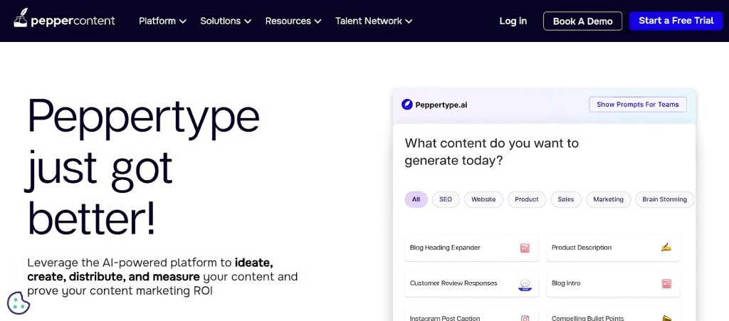Switch to the Website category
729x321 pixels.
[483, 199]
